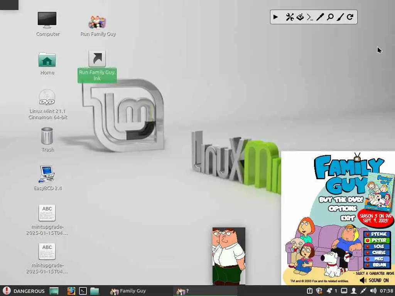Screen dimensions: 395x296
Task: Click the Family Guy DVD box cover image
Action: (x=380, y=192)
